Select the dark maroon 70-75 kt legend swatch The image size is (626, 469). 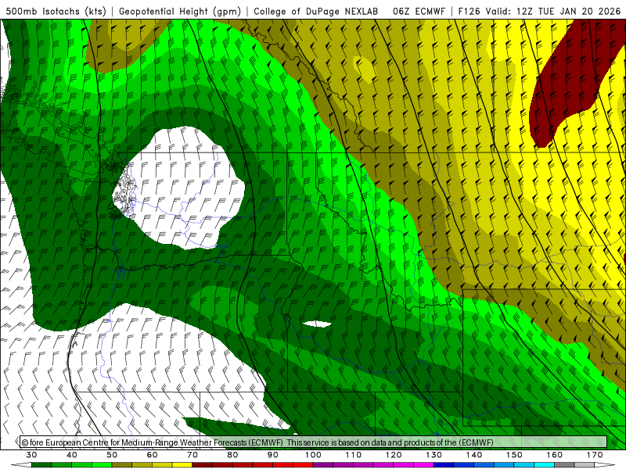pos(203,465)
